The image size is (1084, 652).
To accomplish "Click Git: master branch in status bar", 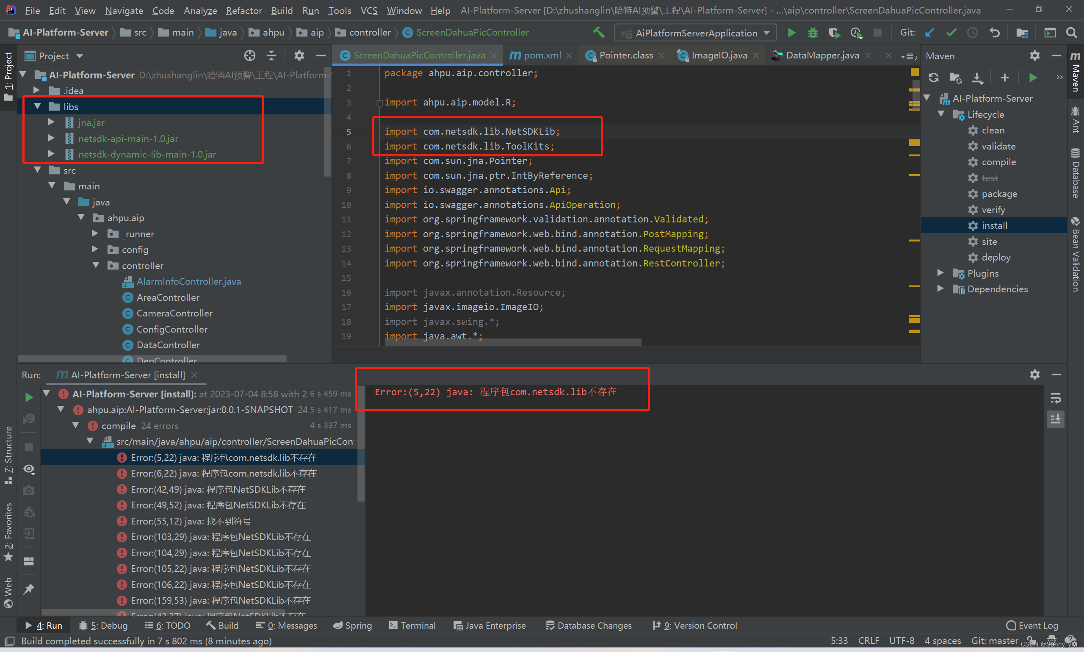I will [x=994, y=641].
